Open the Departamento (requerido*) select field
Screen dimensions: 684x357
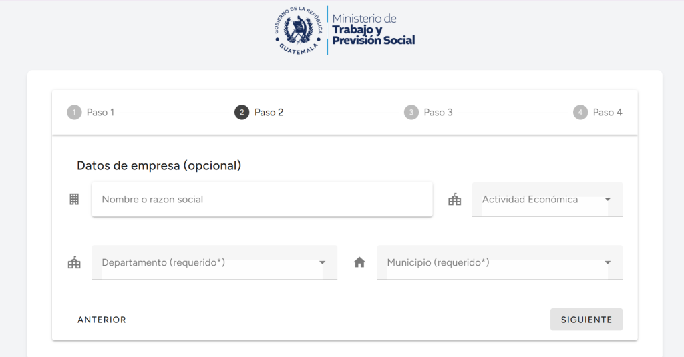coord(214,262)
